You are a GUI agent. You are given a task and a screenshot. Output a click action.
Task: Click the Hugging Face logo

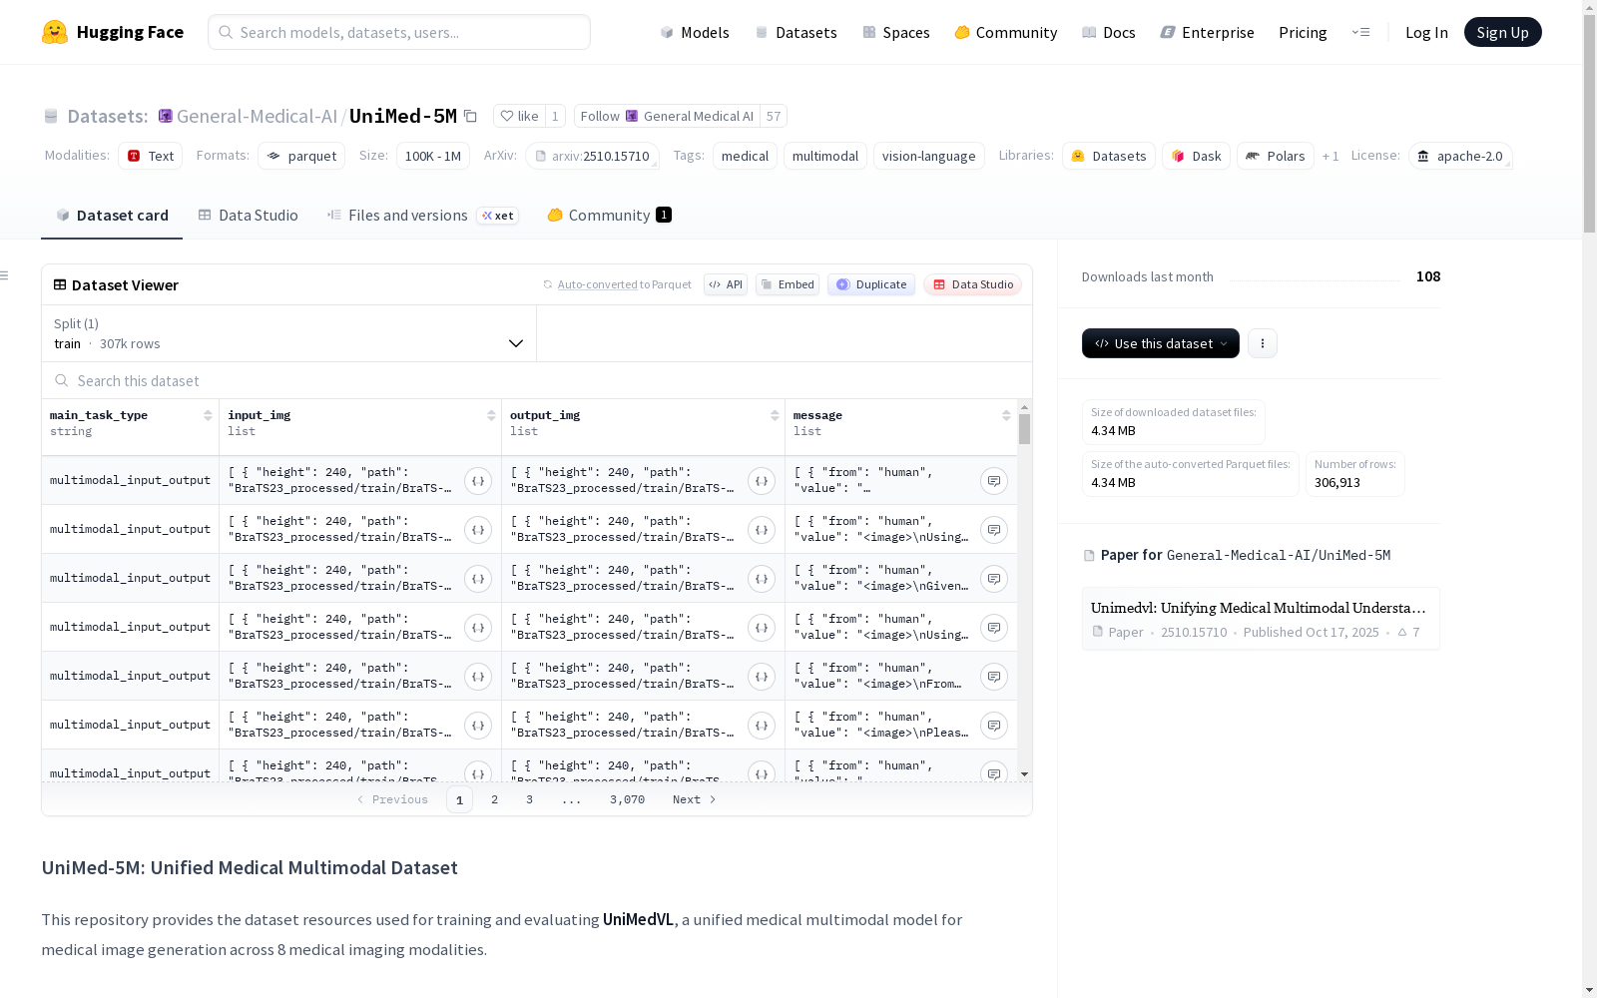click(113, 32)
